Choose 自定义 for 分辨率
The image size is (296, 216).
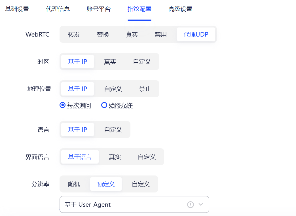click(x=141, y=184)
